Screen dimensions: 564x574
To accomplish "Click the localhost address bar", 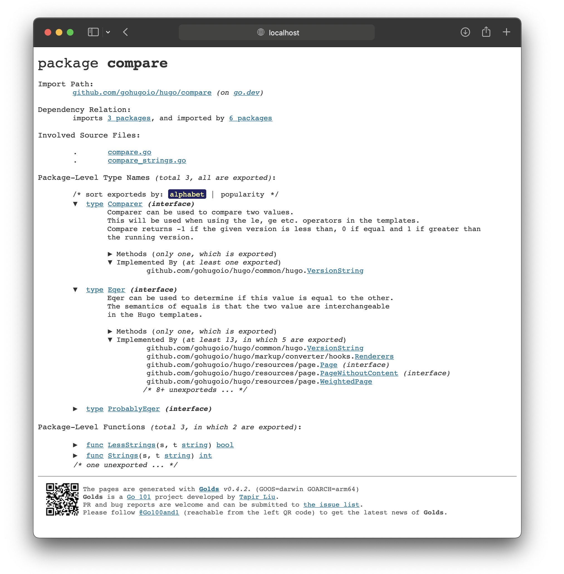I will click(x=283, y=33).
